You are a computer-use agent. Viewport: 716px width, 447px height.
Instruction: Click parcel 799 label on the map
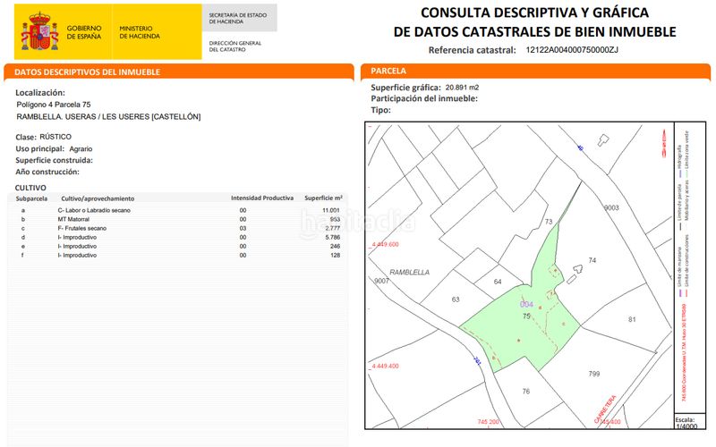coord(594,374)
